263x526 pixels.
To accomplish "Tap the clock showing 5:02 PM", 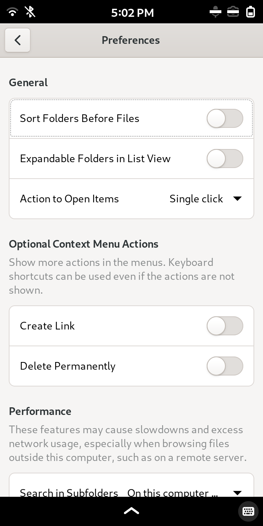I will 132,13.
